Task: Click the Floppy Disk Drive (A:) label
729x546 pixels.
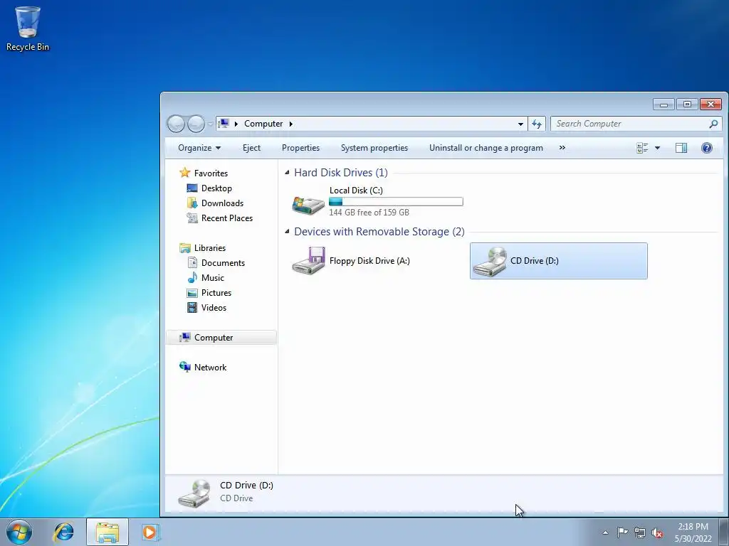Action: [x=369, y=261]
